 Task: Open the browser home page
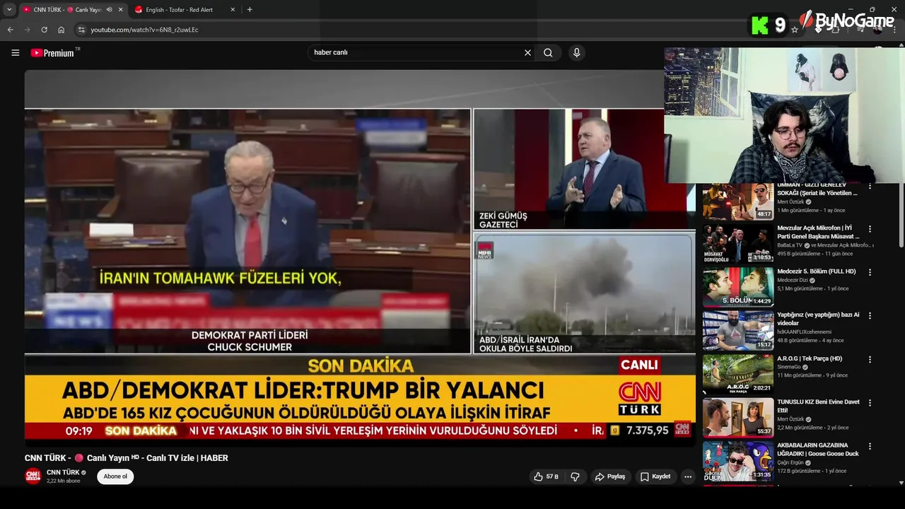coord(61,30)
